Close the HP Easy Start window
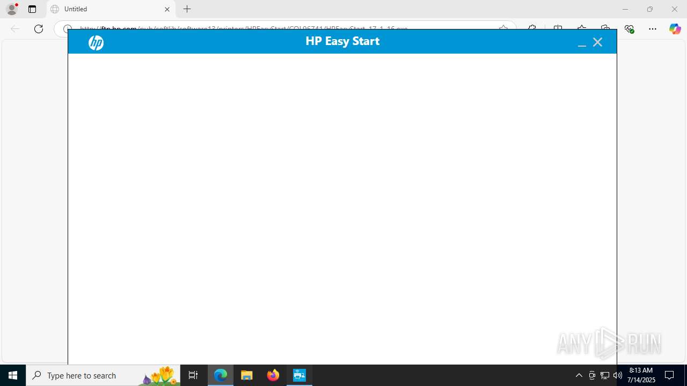 597,42
